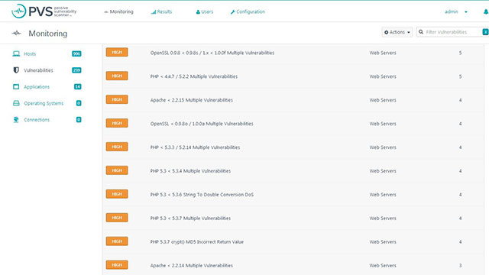Open the Actions dropdown
The width and height of the screenshot is (489, 275).
tap(397, 32)
